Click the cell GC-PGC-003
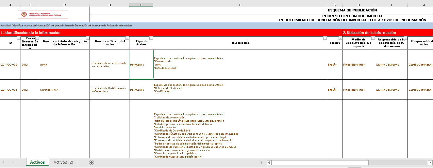Screen dimensions: 433x168 click(10, 90)
